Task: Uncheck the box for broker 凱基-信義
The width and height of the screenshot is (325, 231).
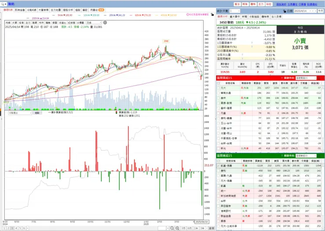Action: pos(218,166)
